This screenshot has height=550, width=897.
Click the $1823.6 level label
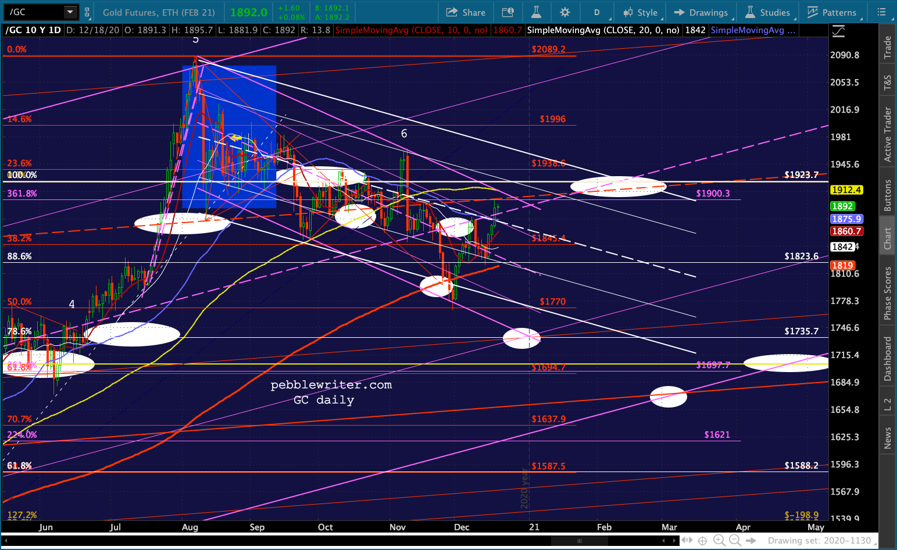801,256
